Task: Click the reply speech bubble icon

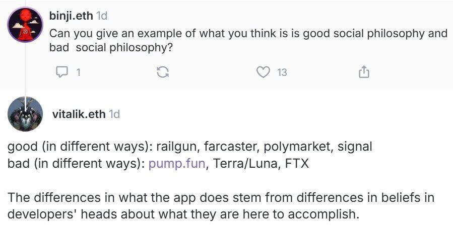Action: (x=61, y=72)
